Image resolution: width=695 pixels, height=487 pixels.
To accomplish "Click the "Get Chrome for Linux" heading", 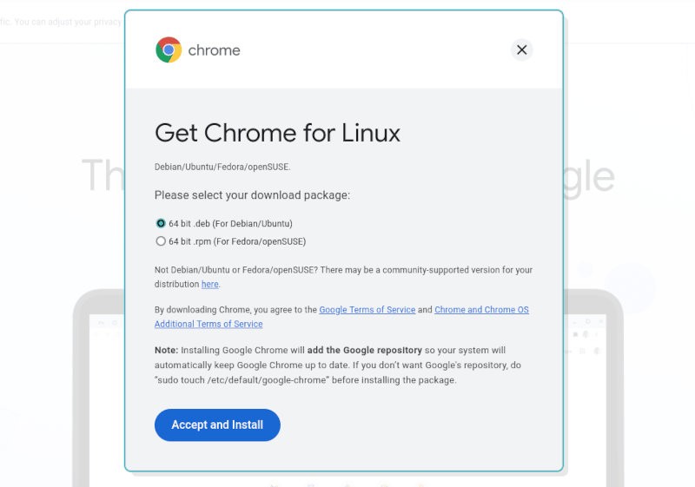I will tap(277, 133).
